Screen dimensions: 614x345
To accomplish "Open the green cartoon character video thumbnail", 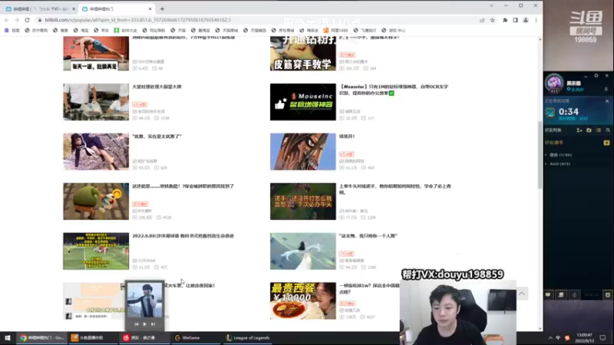I will 96,202.
